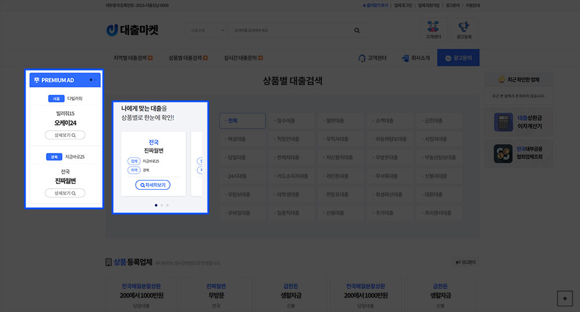Click the search magnifier icon
580x312 pixels.
(x=357, y=30)
